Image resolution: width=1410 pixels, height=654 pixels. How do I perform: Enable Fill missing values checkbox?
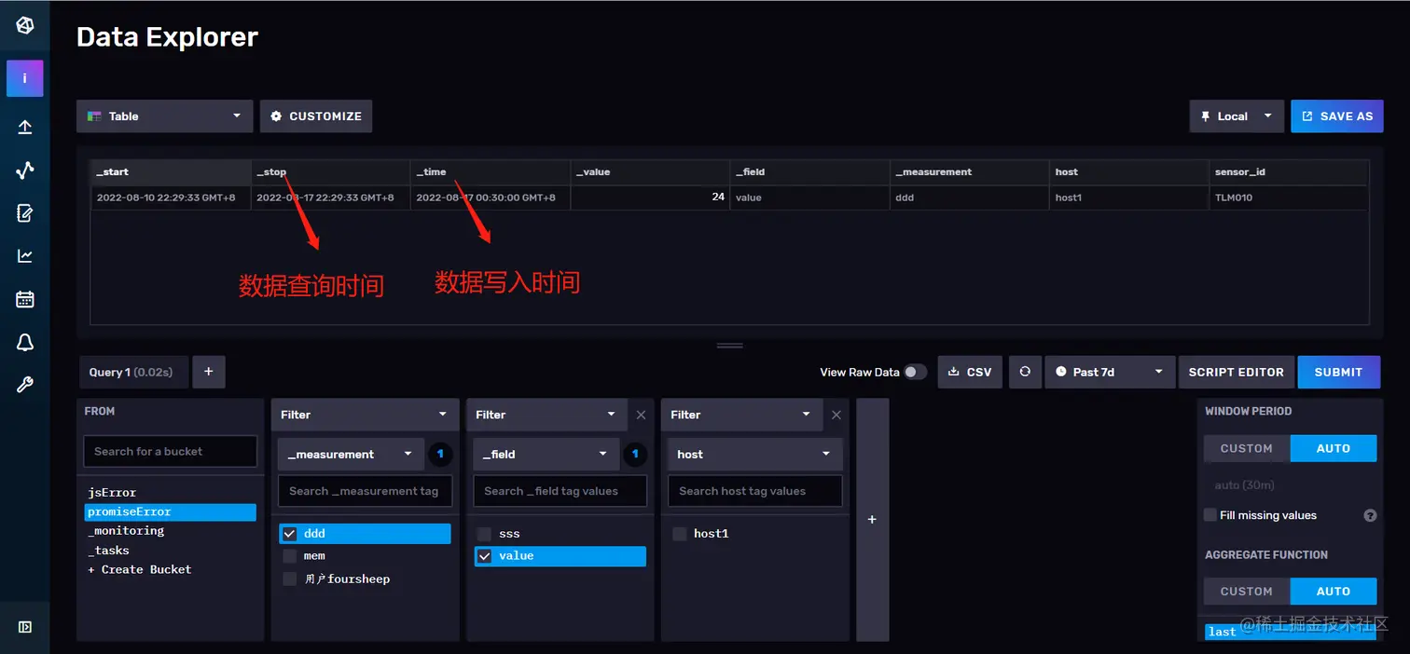pyautogui.click(x=1210, y=515)
